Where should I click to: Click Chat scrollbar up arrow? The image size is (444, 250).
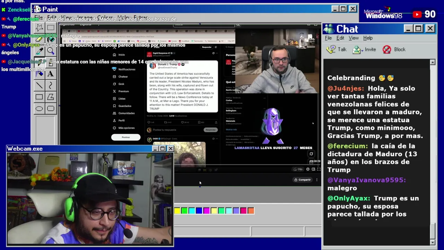(433, 62)
